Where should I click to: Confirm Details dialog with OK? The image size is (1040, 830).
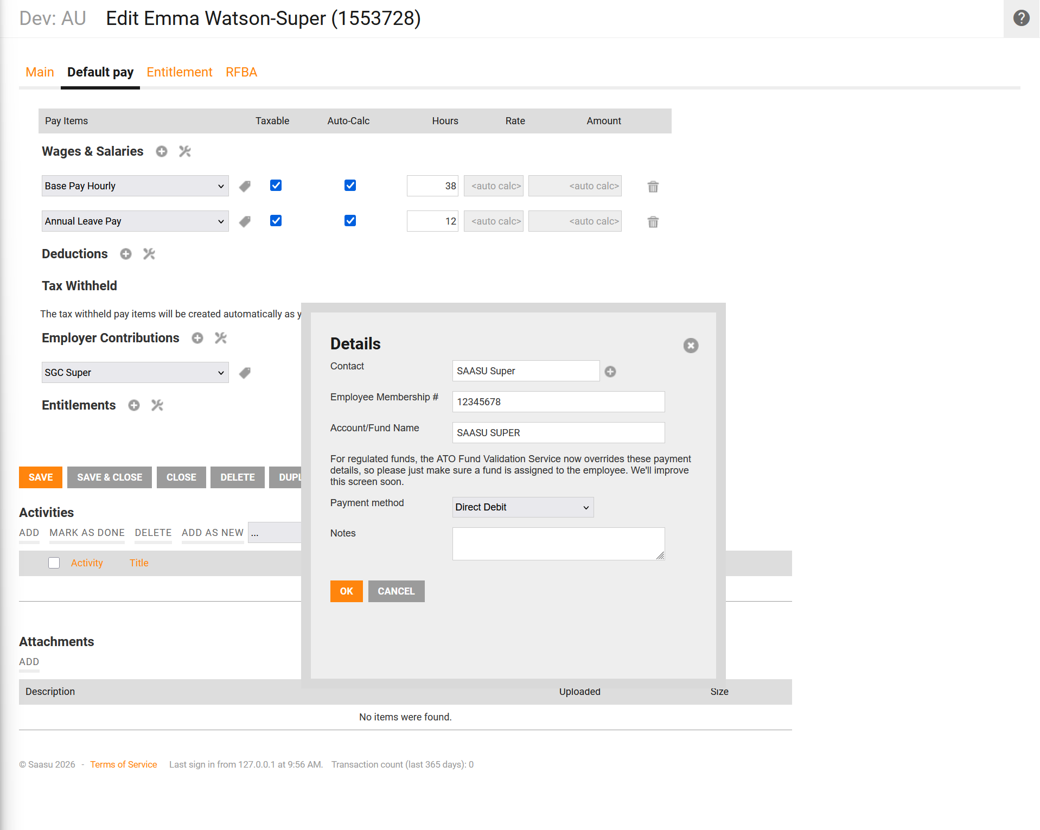click(347, 591)
